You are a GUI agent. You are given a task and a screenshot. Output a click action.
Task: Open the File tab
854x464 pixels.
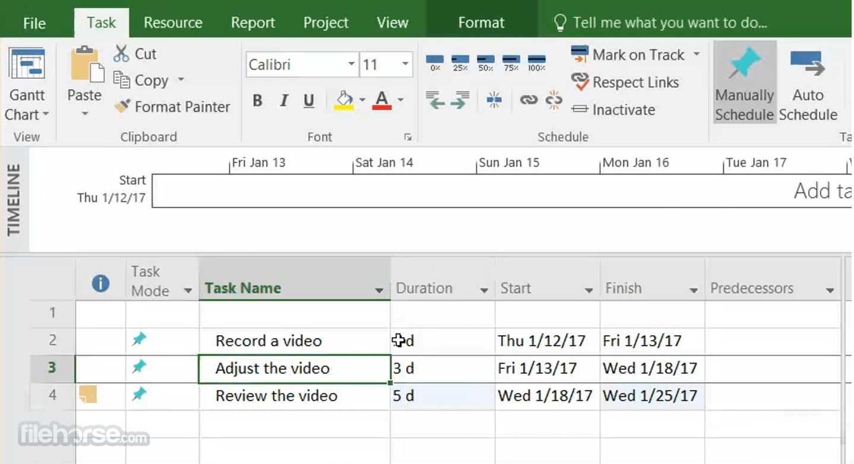[x=34, y=23]
